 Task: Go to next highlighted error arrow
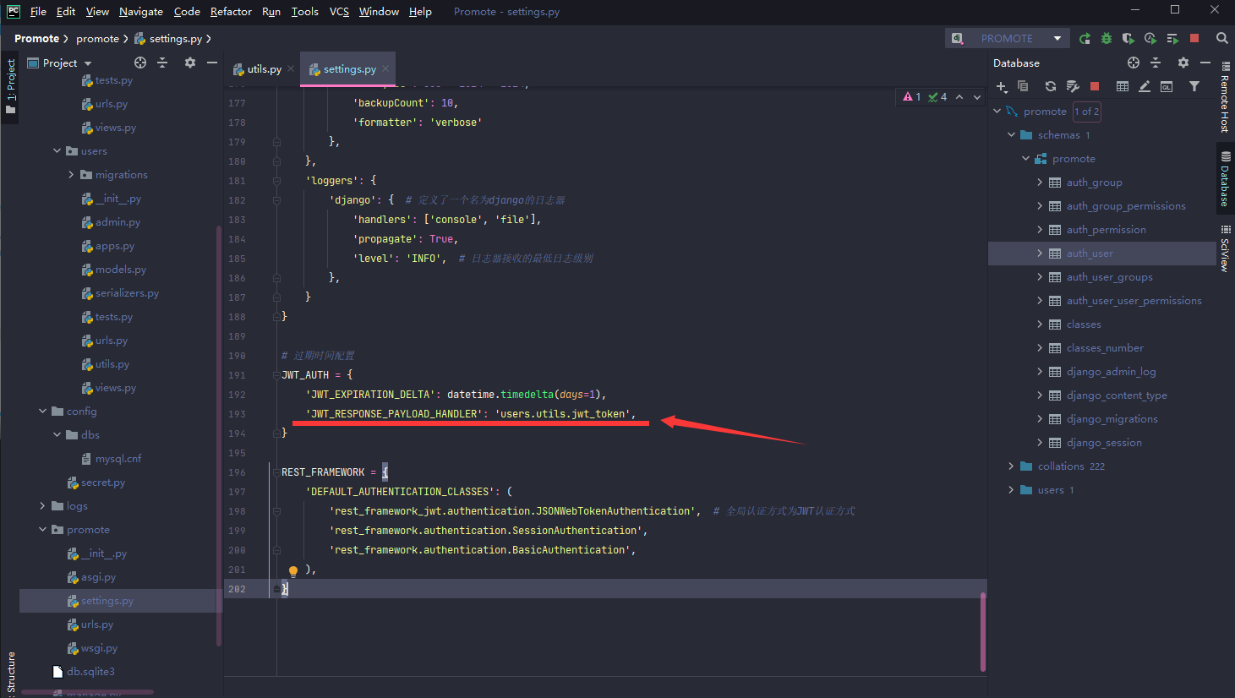[x=977, y=97]
